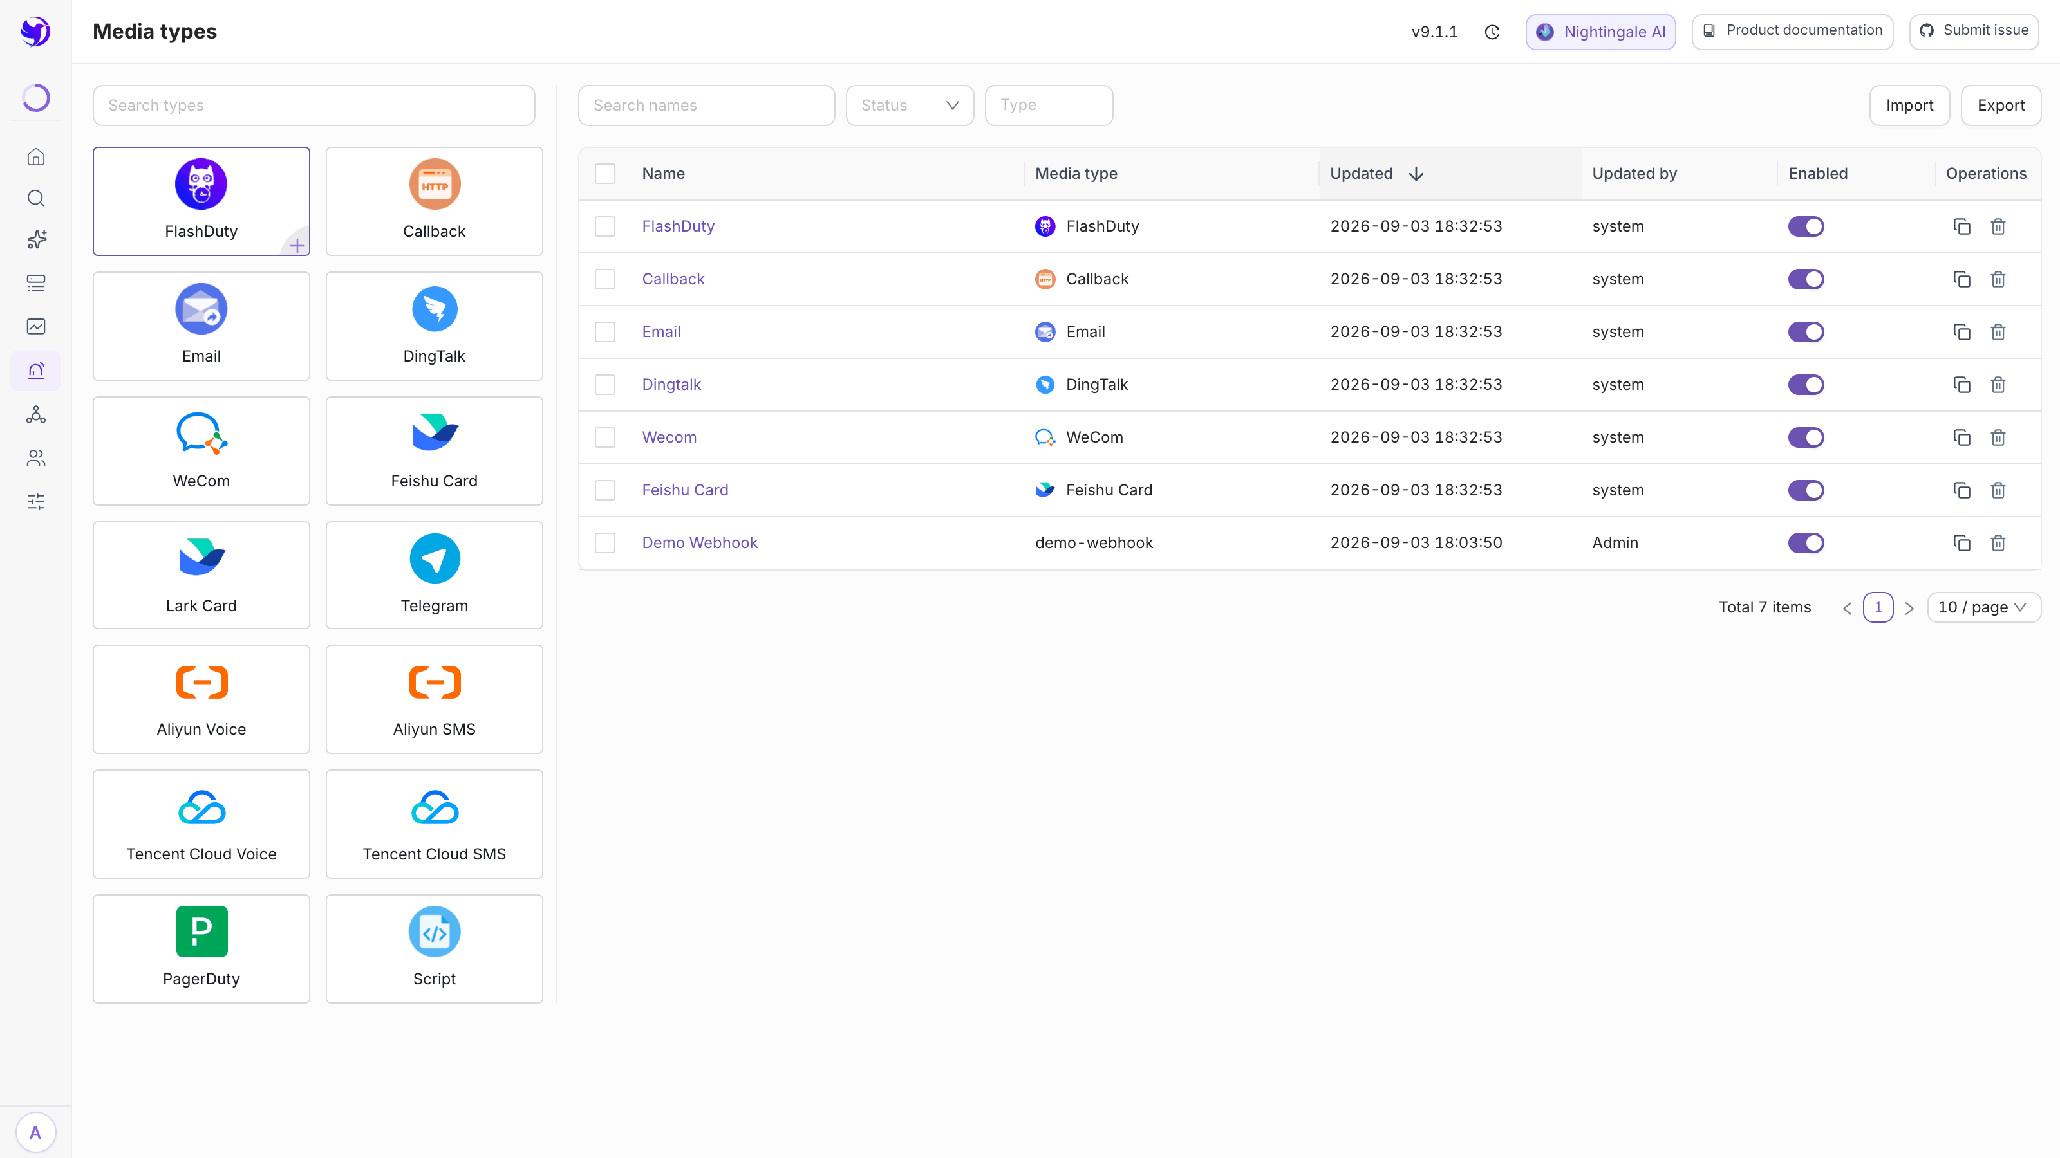2060x1158 pixels.
Task: Add new FlashDuty media via plus icon
Action: pos(297,245)
